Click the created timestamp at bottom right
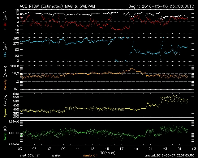Image resolution: width=198 pixels, height=158 pixels. click(169, 155)
